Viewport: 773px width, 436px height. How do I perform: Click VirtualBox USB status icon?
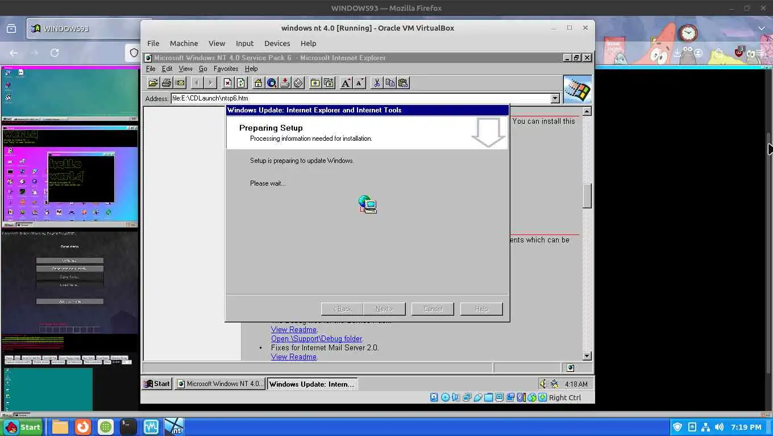[x=478, y=397]
